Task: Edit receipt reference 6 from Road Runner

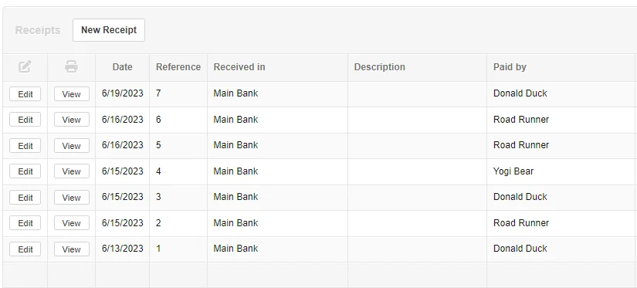Action: click(25, 120)
